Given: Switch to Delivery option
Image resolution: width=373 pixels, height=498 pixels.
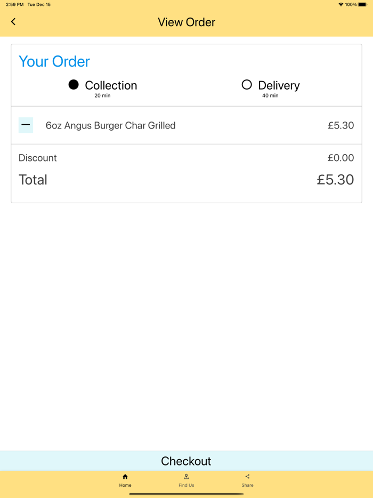Looking at the screenshot, I should coord(247,84).
